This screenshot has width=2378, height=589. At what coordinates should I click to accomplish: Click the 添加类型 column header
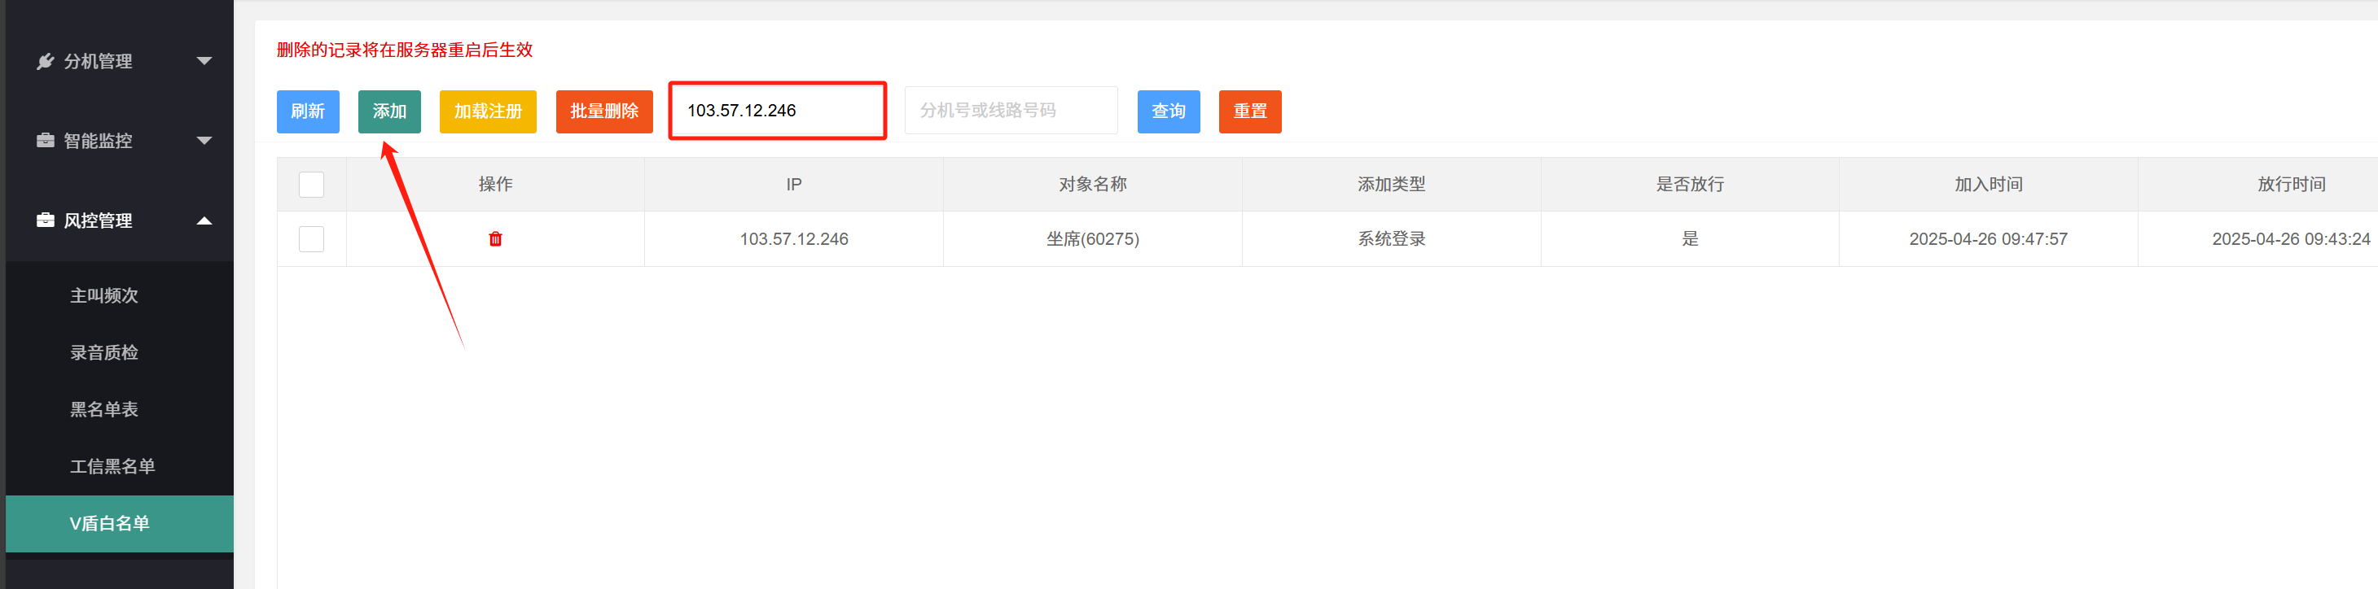click(1390, 185)
